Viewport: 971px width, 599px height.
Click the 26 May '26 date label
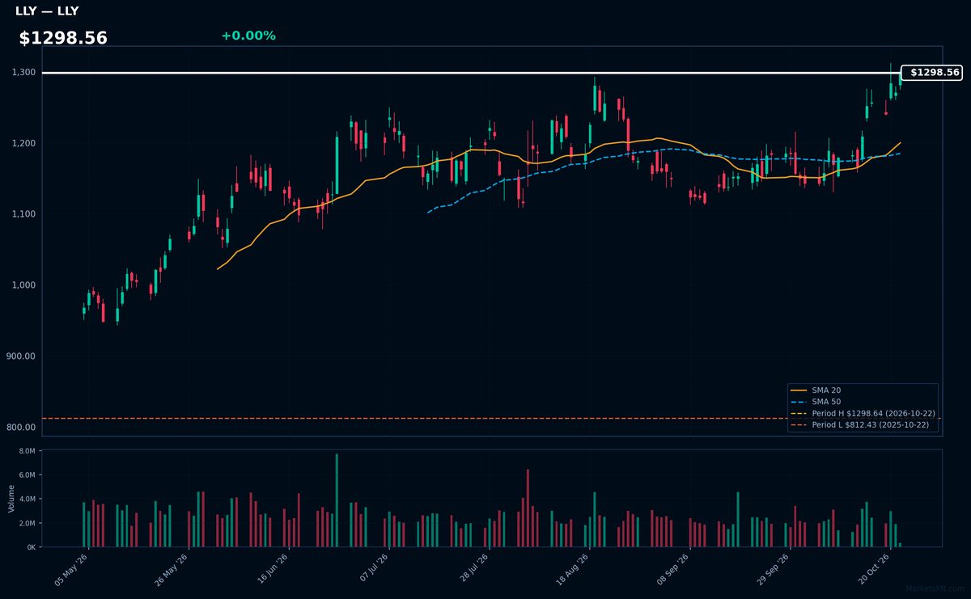(x=172, y=568)
